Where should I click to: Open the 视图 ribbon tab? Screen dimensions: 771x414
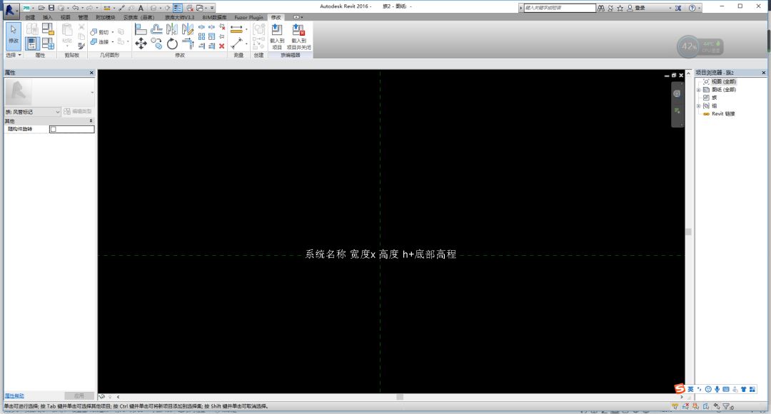[65, 17]
